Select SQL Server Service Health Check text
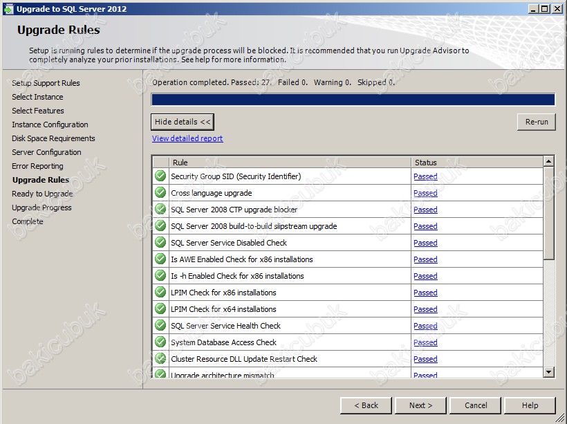The width and height of the screenshot is (567, 424). pos(225,326)
